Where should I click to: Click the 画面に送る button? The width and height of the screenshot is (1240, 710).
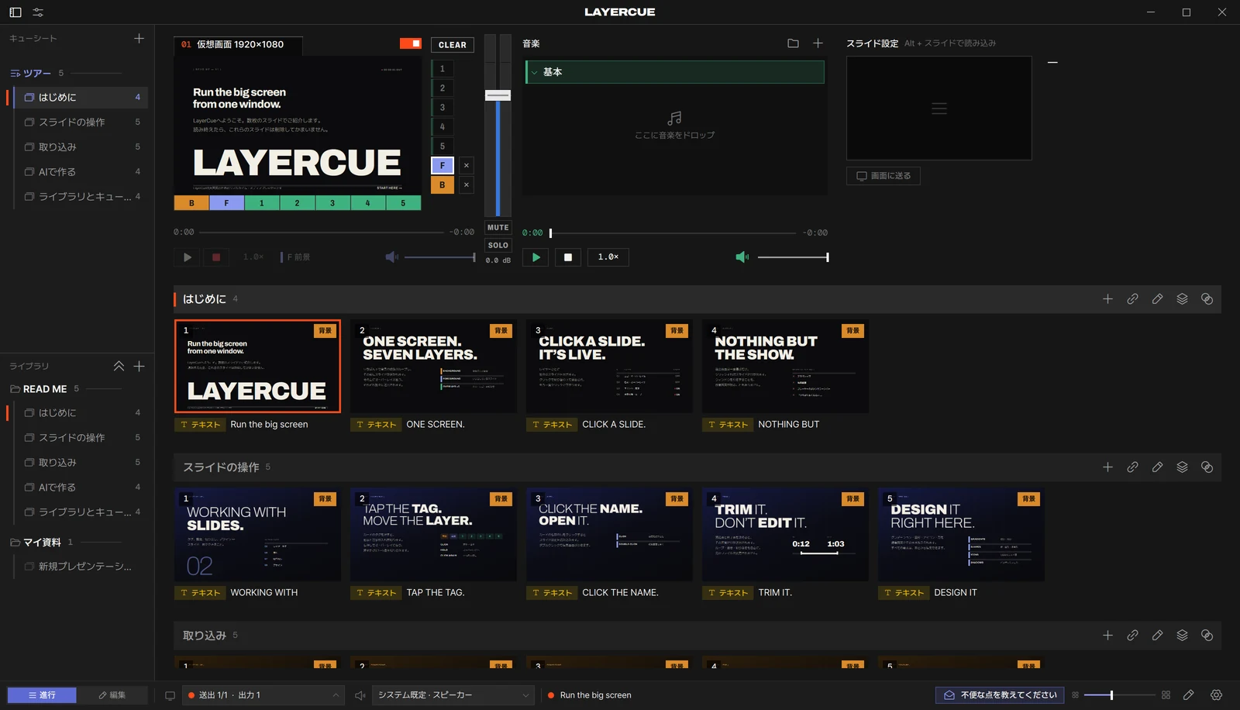[x=883, y=176]
